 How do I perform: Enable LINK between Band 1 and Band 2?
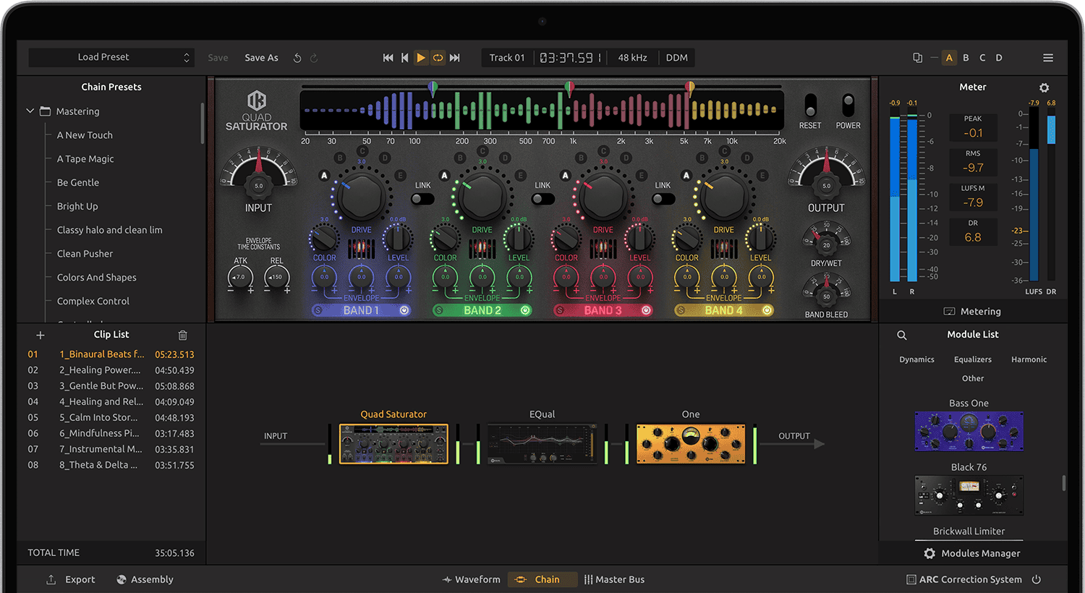click(423, 197)
